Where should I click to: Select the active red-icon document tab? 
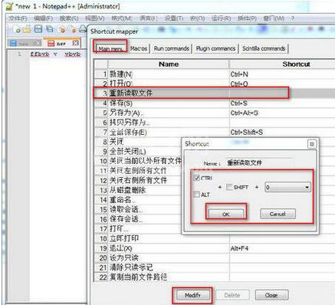[x=62, y=43]
